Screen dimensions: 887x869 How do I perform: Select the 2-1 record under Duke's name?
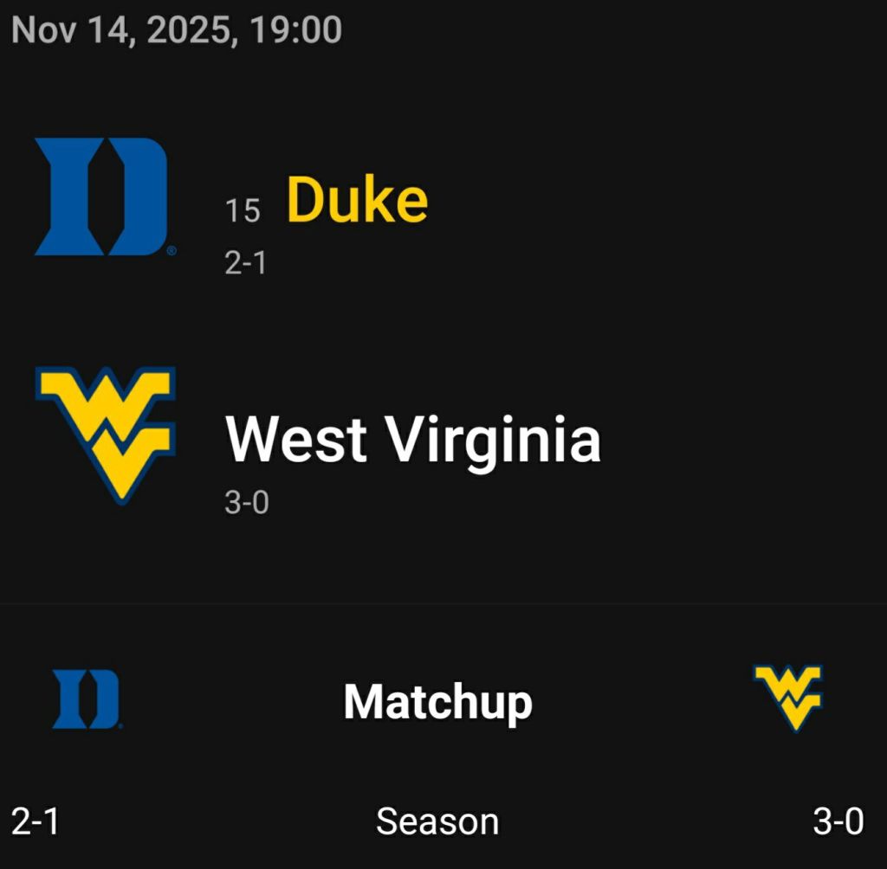[x=245, y=262]
